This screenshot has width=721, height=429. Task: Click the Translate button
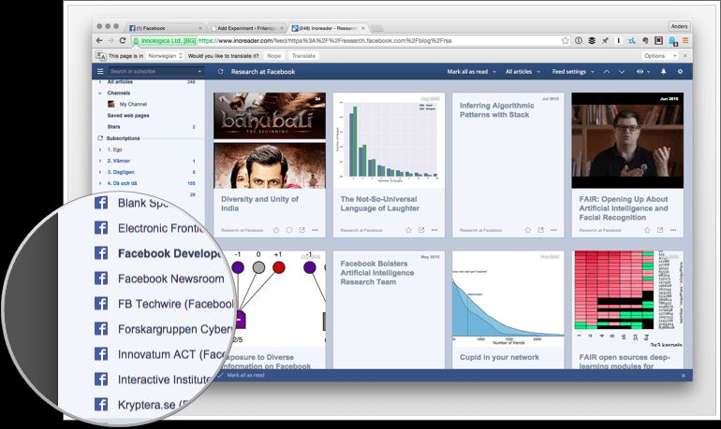[x=303, y=56]
